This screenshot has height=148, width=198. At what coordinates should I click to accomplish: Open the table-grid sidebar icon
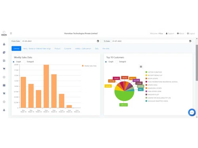4,85
